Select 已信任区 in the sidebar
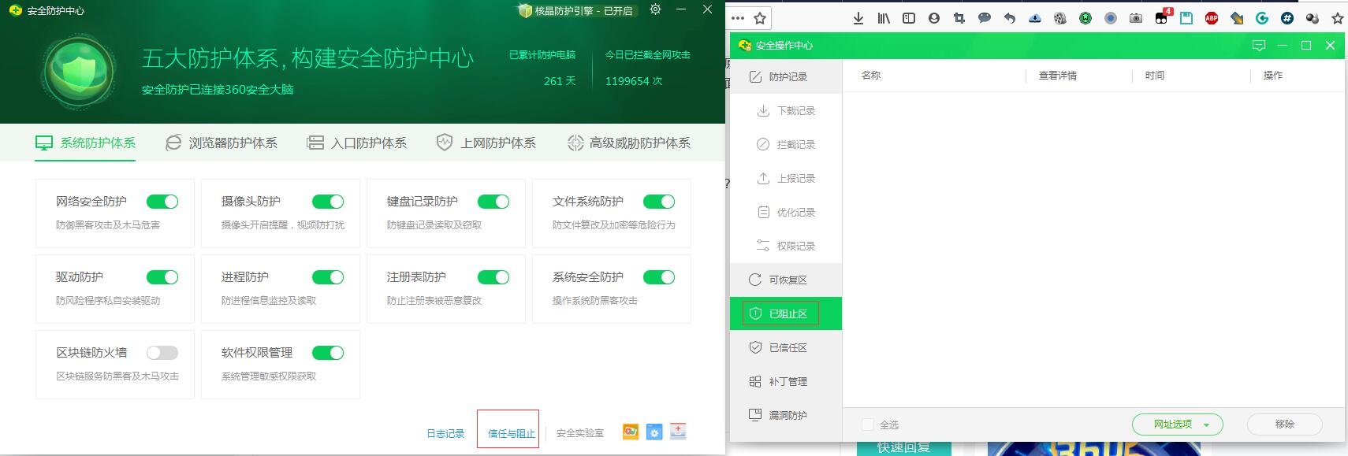The height and width of the screenshot is (456, 1348). click(787, 347)
